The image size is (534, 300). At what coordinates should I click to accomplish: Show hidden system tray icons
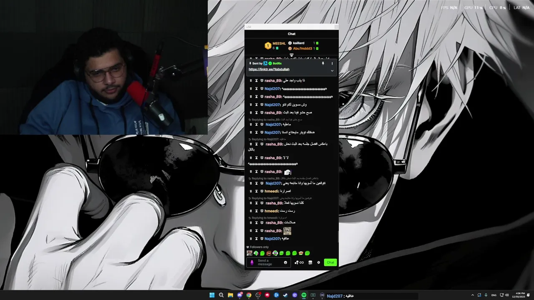point(472,295)
